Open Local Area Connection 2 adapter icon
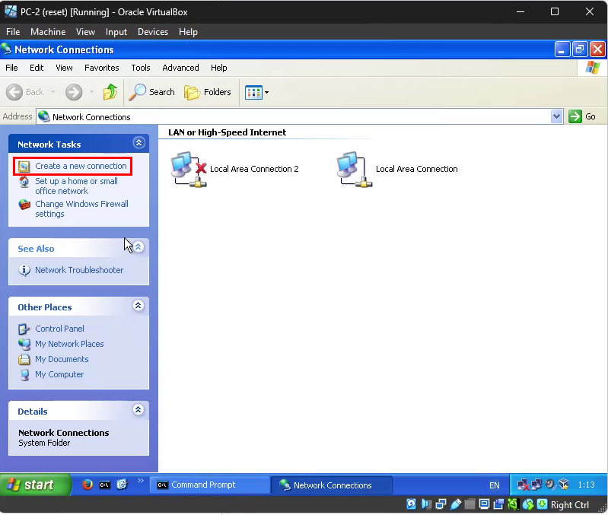The height and width of the screenshot is (515, 608). [x=189, y=169]
